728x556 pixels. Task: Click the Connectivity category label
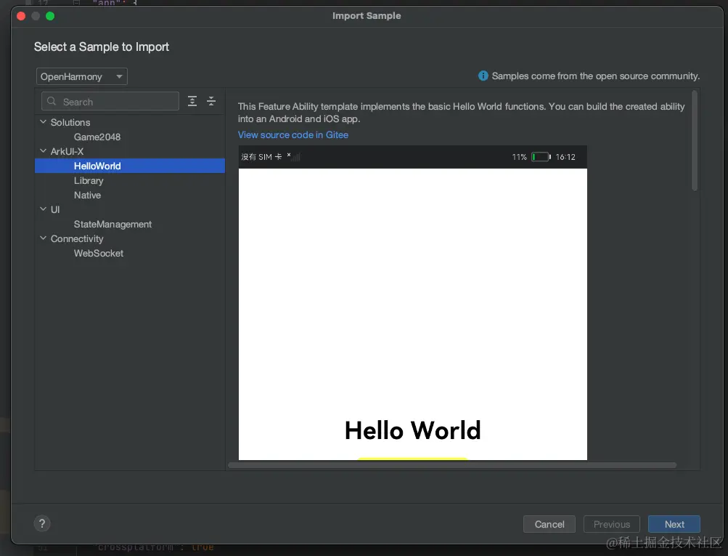77,239
